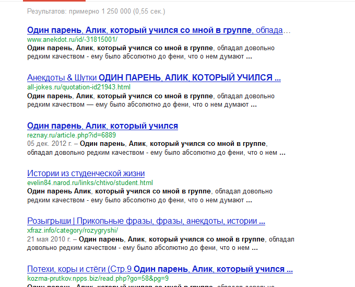
Task: Click the xfraz.info/category/rozygryshi/ URL
Action: coord(73,231)
